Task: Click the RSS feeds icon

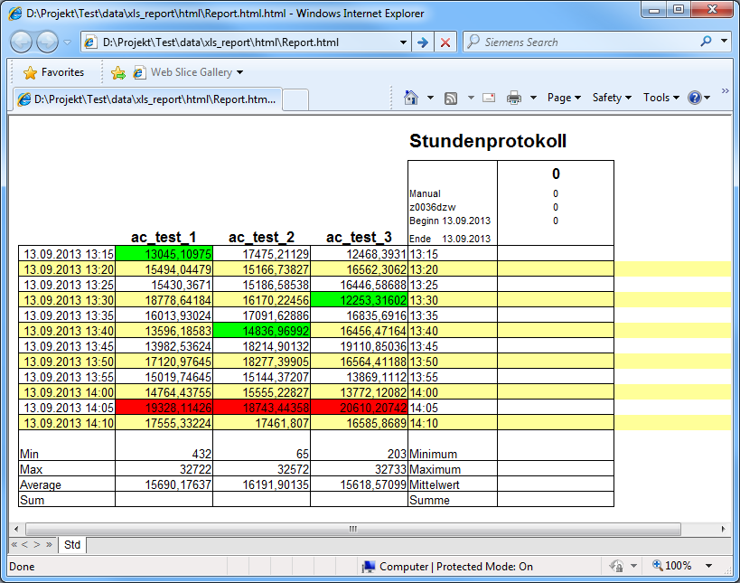Action: pyautogui.click(x=450, y=98)
